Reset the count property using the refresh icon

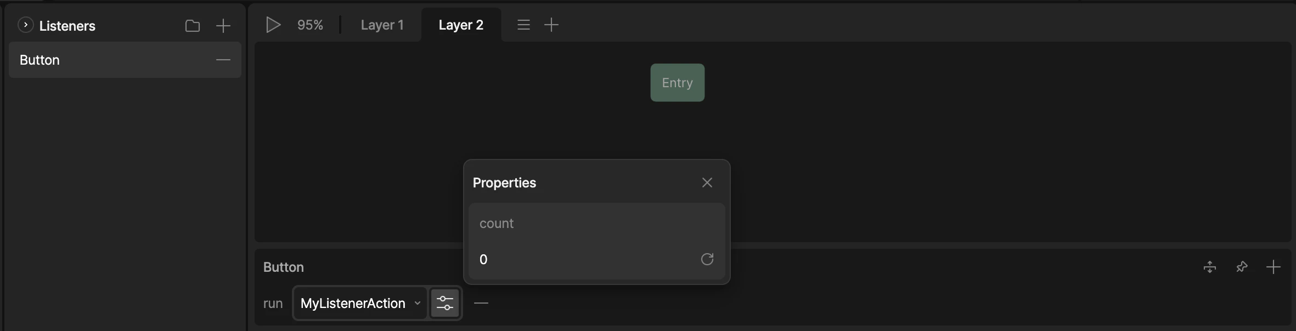click(707, 259)
